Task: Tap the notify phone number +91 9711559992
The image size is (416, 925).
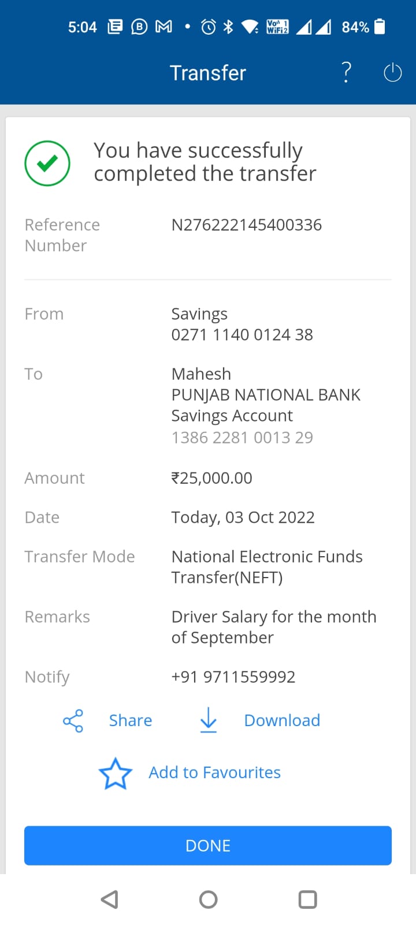Action: (x=233, y=677)
